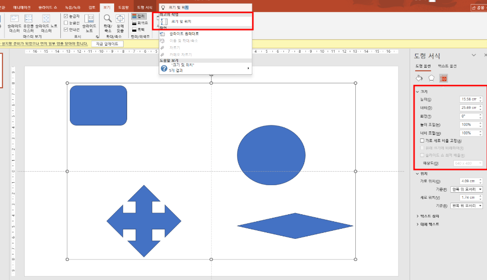The width and height of the screenshot is (487, 280).
Task: Open the Size & Properties icon in Format Shape
Action: [x=443, y=78]
